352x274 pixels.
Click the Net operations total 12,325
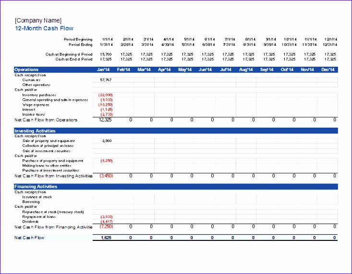tap(105, 120)
